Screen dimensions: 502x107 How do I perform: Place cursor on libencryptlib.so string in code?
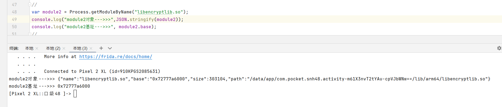(159, 12)
